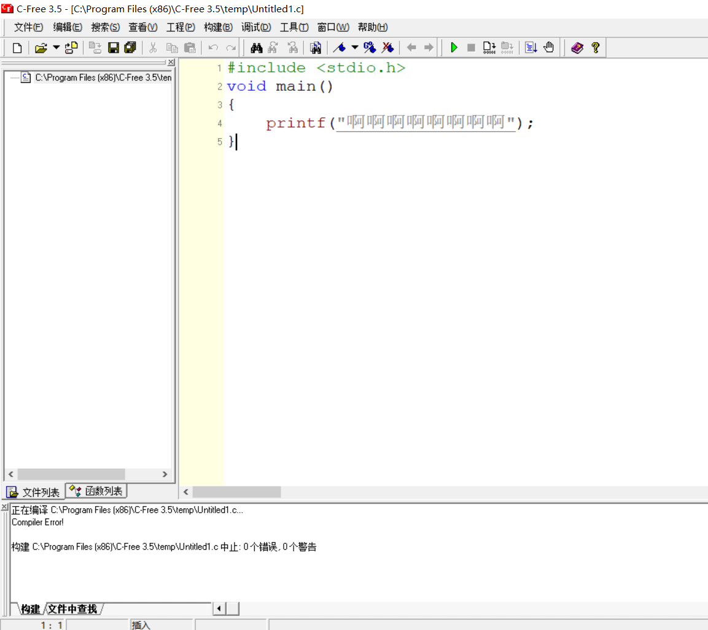Viewport: 708px width, 630px height.
Task: Click the 插入 status bar indicator
Action: (x=141, y=625)
